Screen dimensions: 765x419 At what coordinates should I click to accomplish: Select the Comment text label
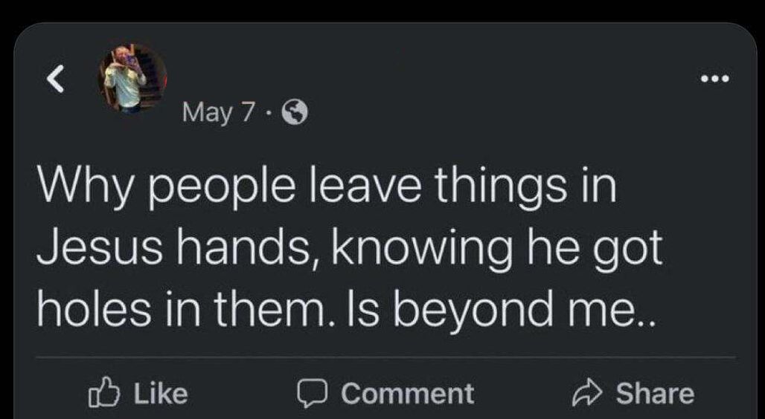(x=407, y=394)
